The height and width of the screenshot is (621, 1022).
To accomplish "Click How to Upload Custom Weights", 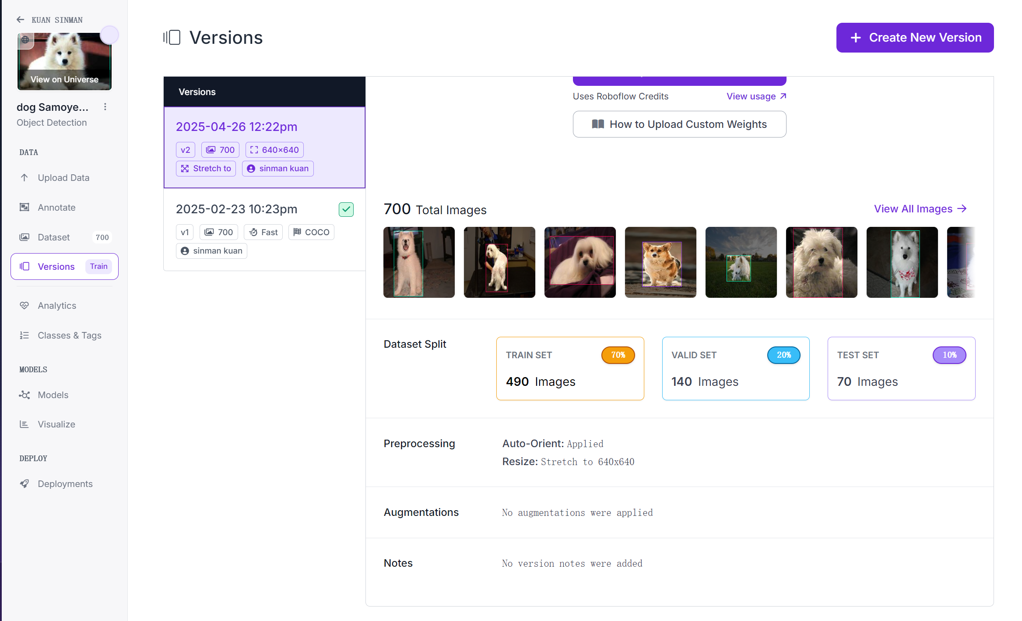I will pyautogui.click(x=679, y=124).
